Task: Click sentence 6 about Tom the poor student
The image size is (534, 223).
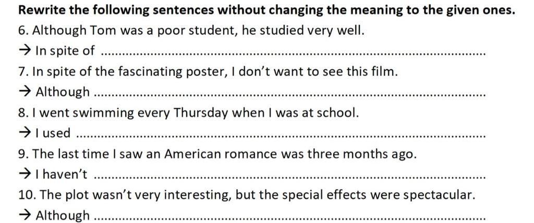Action: 191,30
